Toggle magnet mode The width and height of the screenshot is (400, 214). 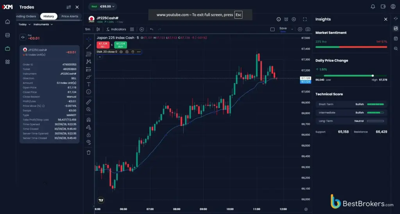point(89,120)
